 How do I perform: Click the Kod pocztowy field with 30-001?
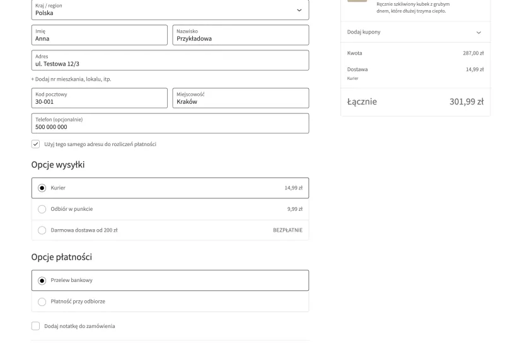(x=100, y=98)
